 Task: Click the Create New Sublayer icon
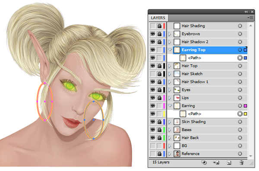pos(216,162)
